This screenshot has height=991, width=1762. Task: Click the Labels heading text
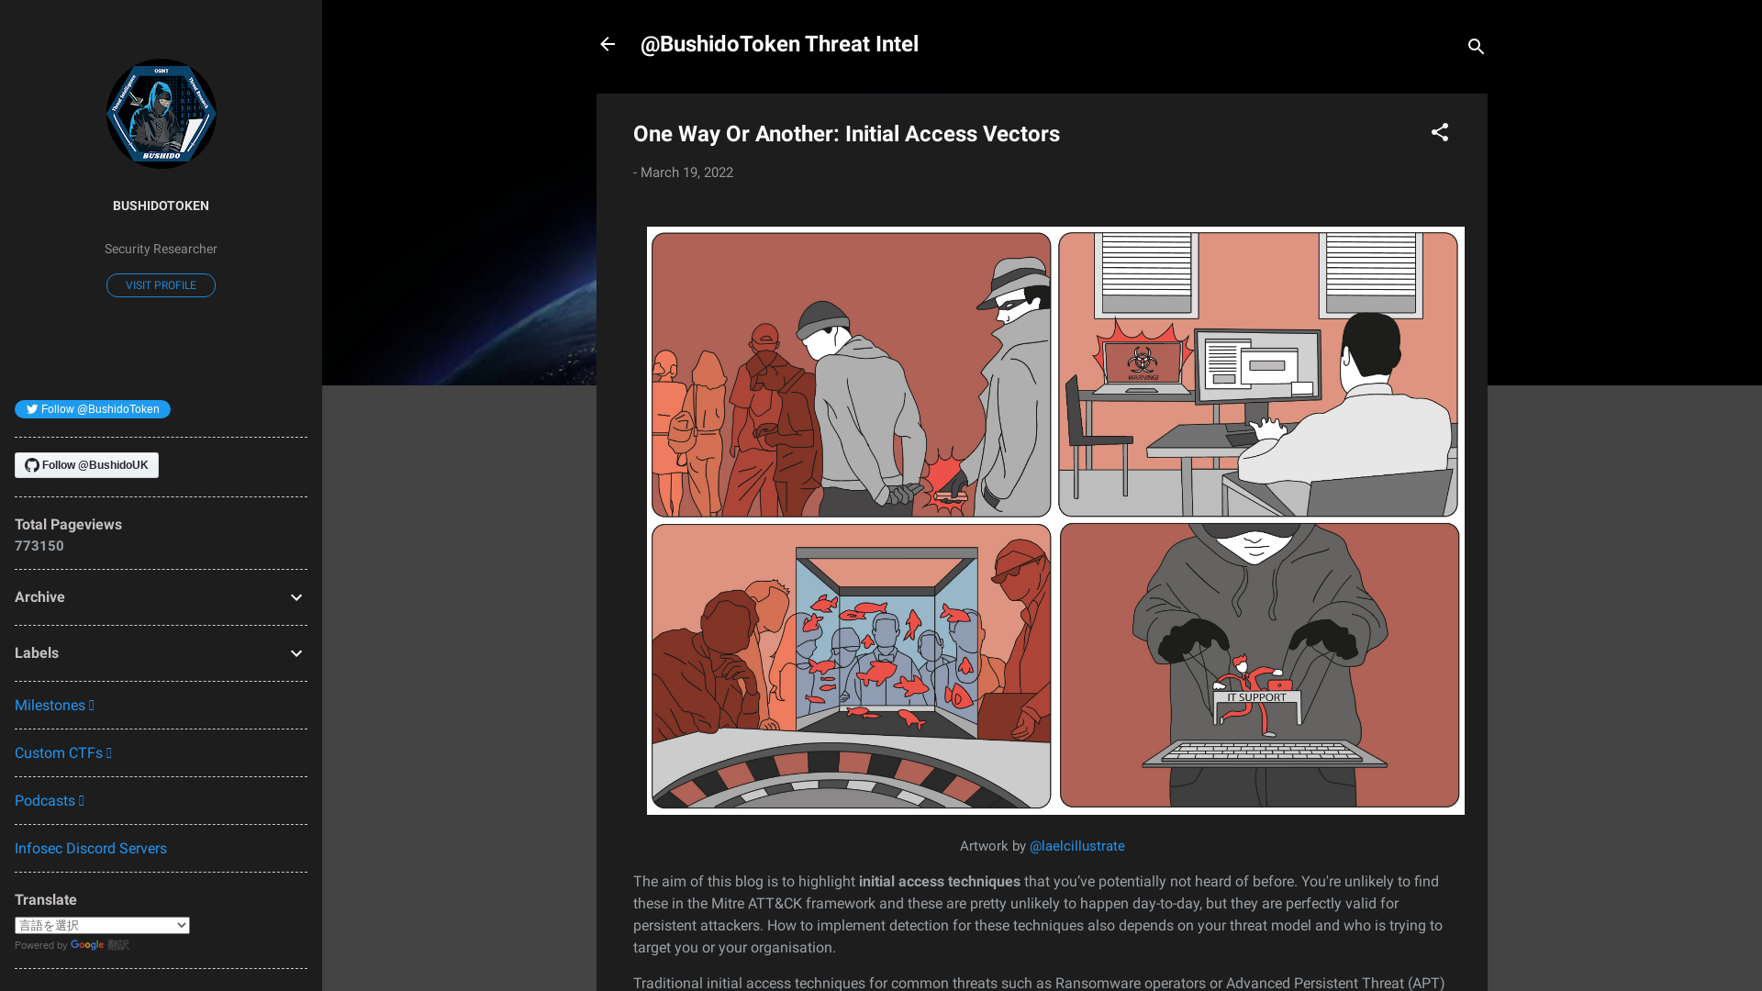pos(37,653)
